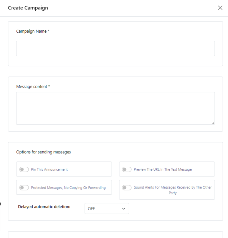Turn on the Protected Messages switch
Screen dimensions: 228x238
(x=24, y=188)
